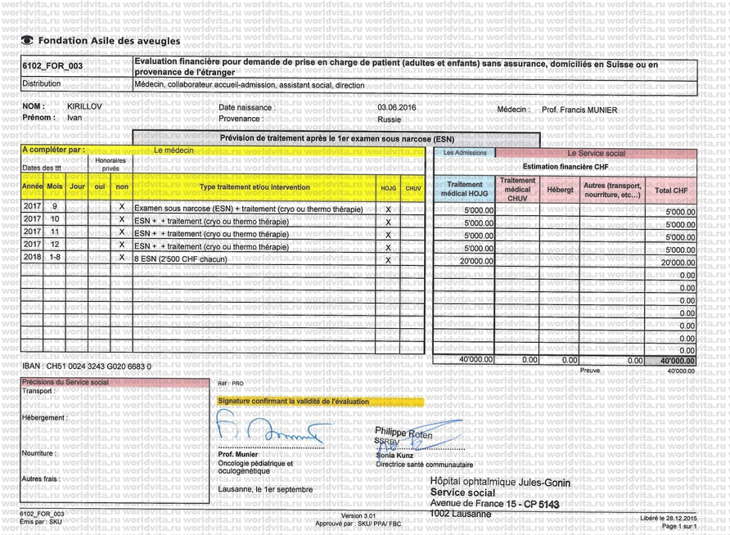Click the 'Avenue de France 15 - CP 5143' address
730x535 pixels.
pyautogui.click(x=494, y=504)
